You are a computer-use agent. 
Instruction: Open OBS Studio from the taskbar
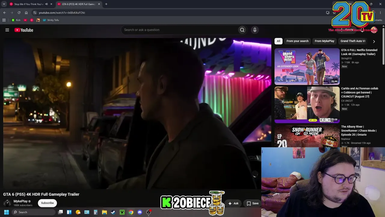point(149,212)
